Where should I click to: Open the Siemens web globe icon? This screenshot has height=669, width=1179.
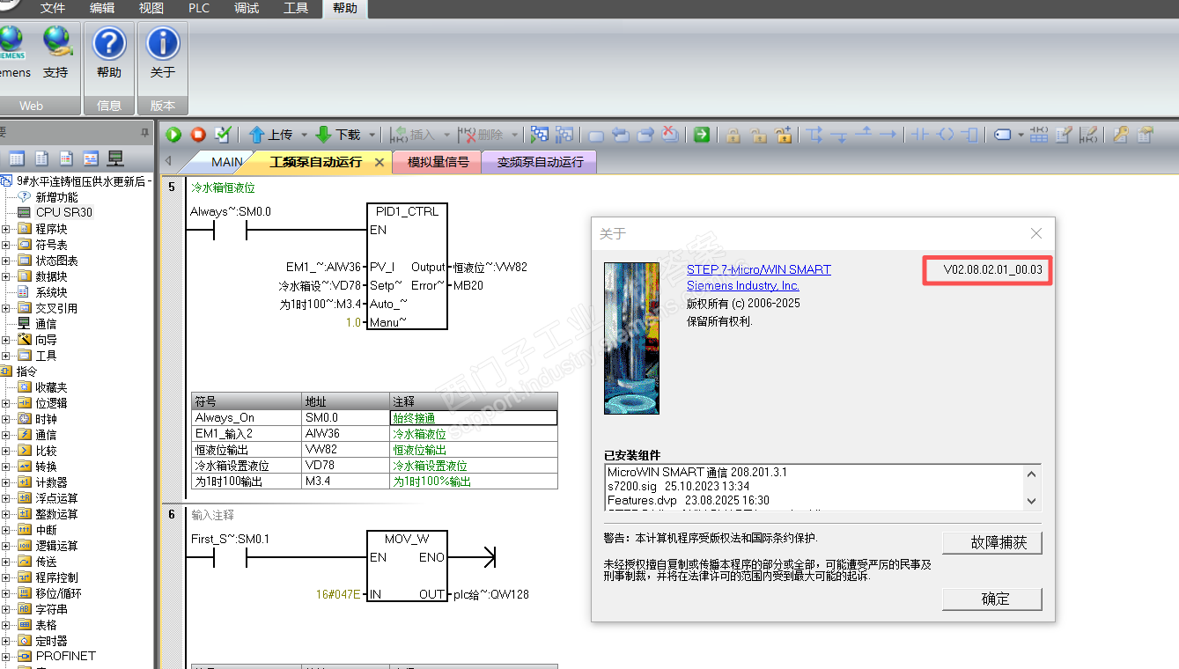point(11,40)
